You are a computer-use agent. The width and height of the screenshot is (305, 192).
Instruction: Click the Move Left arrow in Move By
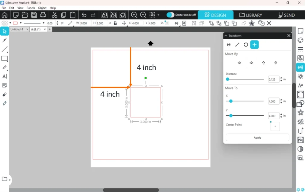point(239,63)
